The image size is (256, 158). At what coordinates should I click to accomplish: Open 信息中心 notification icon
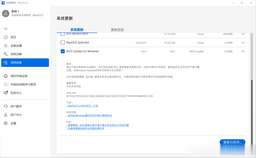[6, 93]
